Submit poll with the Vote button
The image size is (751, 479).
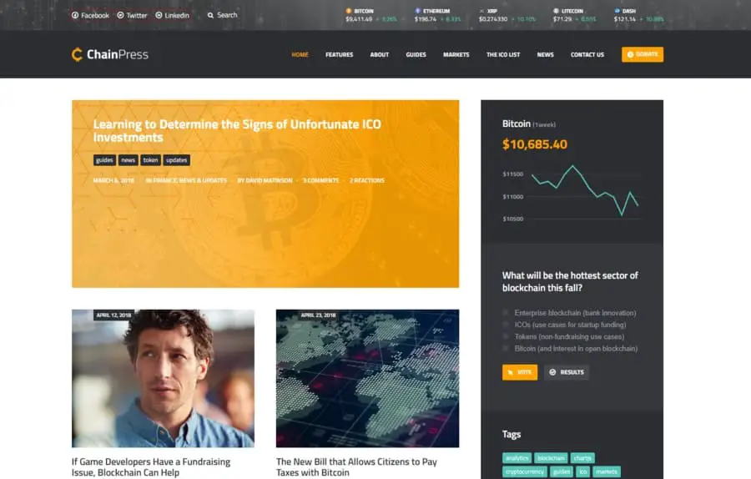click(x=520, y=372)
